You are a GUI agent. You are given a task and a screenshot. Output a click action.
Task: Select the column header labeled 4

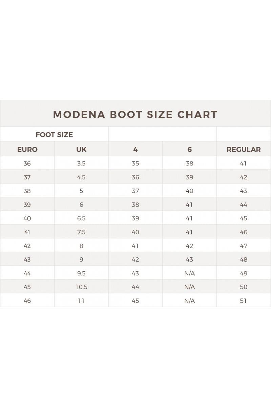pos(135,149)
